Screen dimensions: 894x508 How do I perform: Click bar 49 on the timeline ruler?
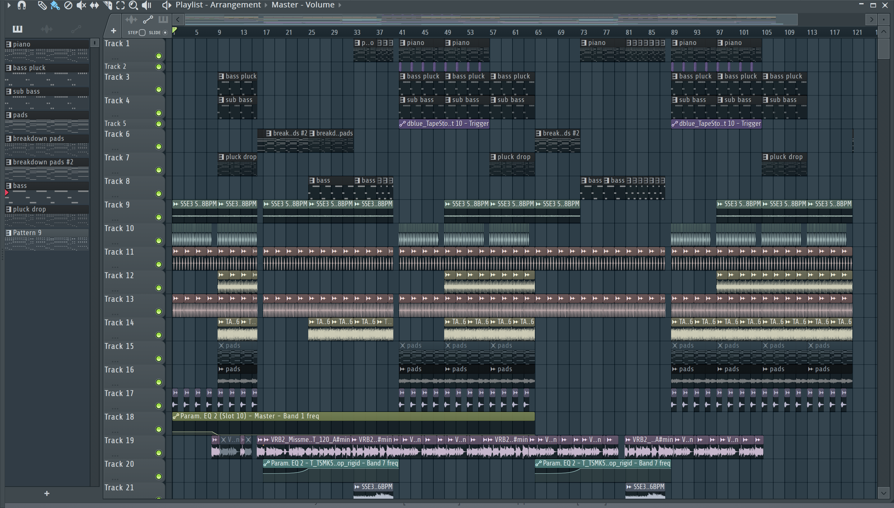(447, 33)
